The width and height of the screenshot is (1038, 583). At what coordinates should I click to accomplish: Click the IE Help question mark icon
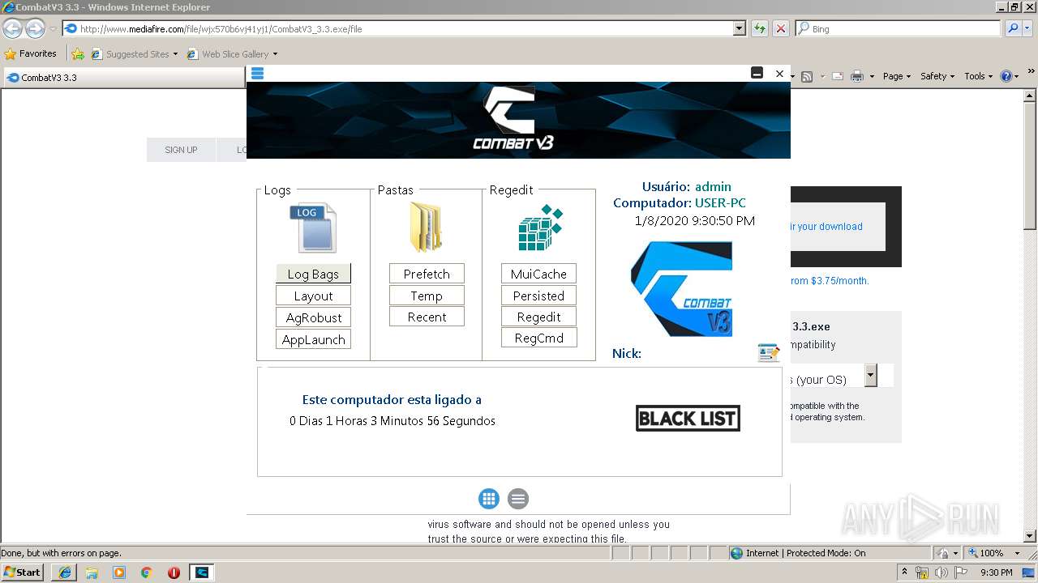[1006, 76]
